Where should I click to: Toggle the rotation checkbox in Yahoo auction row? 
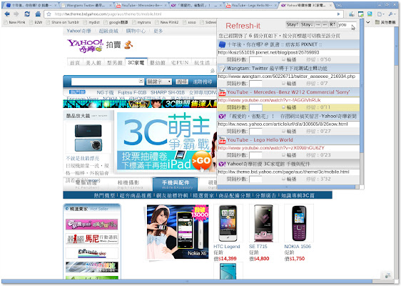click(283, 179)
